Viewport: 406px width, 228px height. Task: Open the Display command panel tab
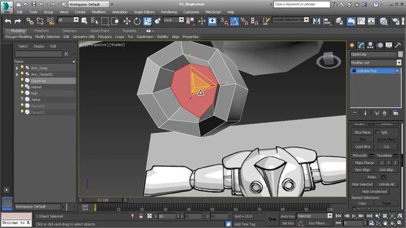pos(389,46)
